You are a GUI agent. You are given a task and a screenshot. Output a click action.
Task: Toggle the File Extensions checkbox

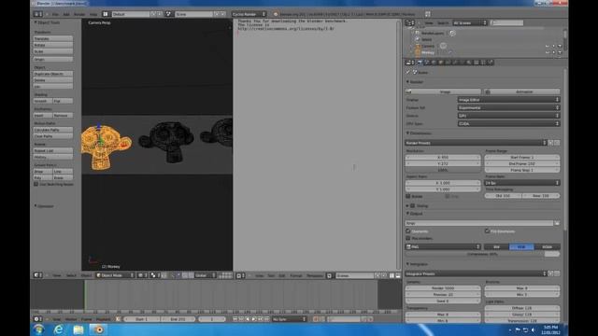(x=487, y=231)
